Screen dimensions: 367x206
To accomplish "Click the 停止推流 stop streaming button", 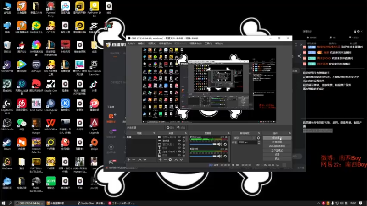I will point(277,138).
